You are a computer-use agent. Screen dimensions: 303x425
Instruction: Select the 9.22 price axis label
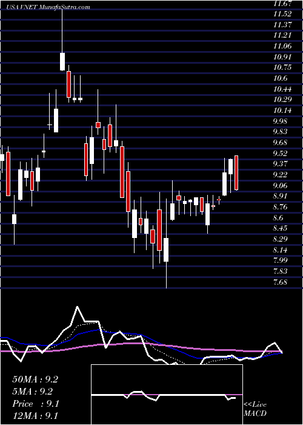pyautogui.click(x=280, y=175)
